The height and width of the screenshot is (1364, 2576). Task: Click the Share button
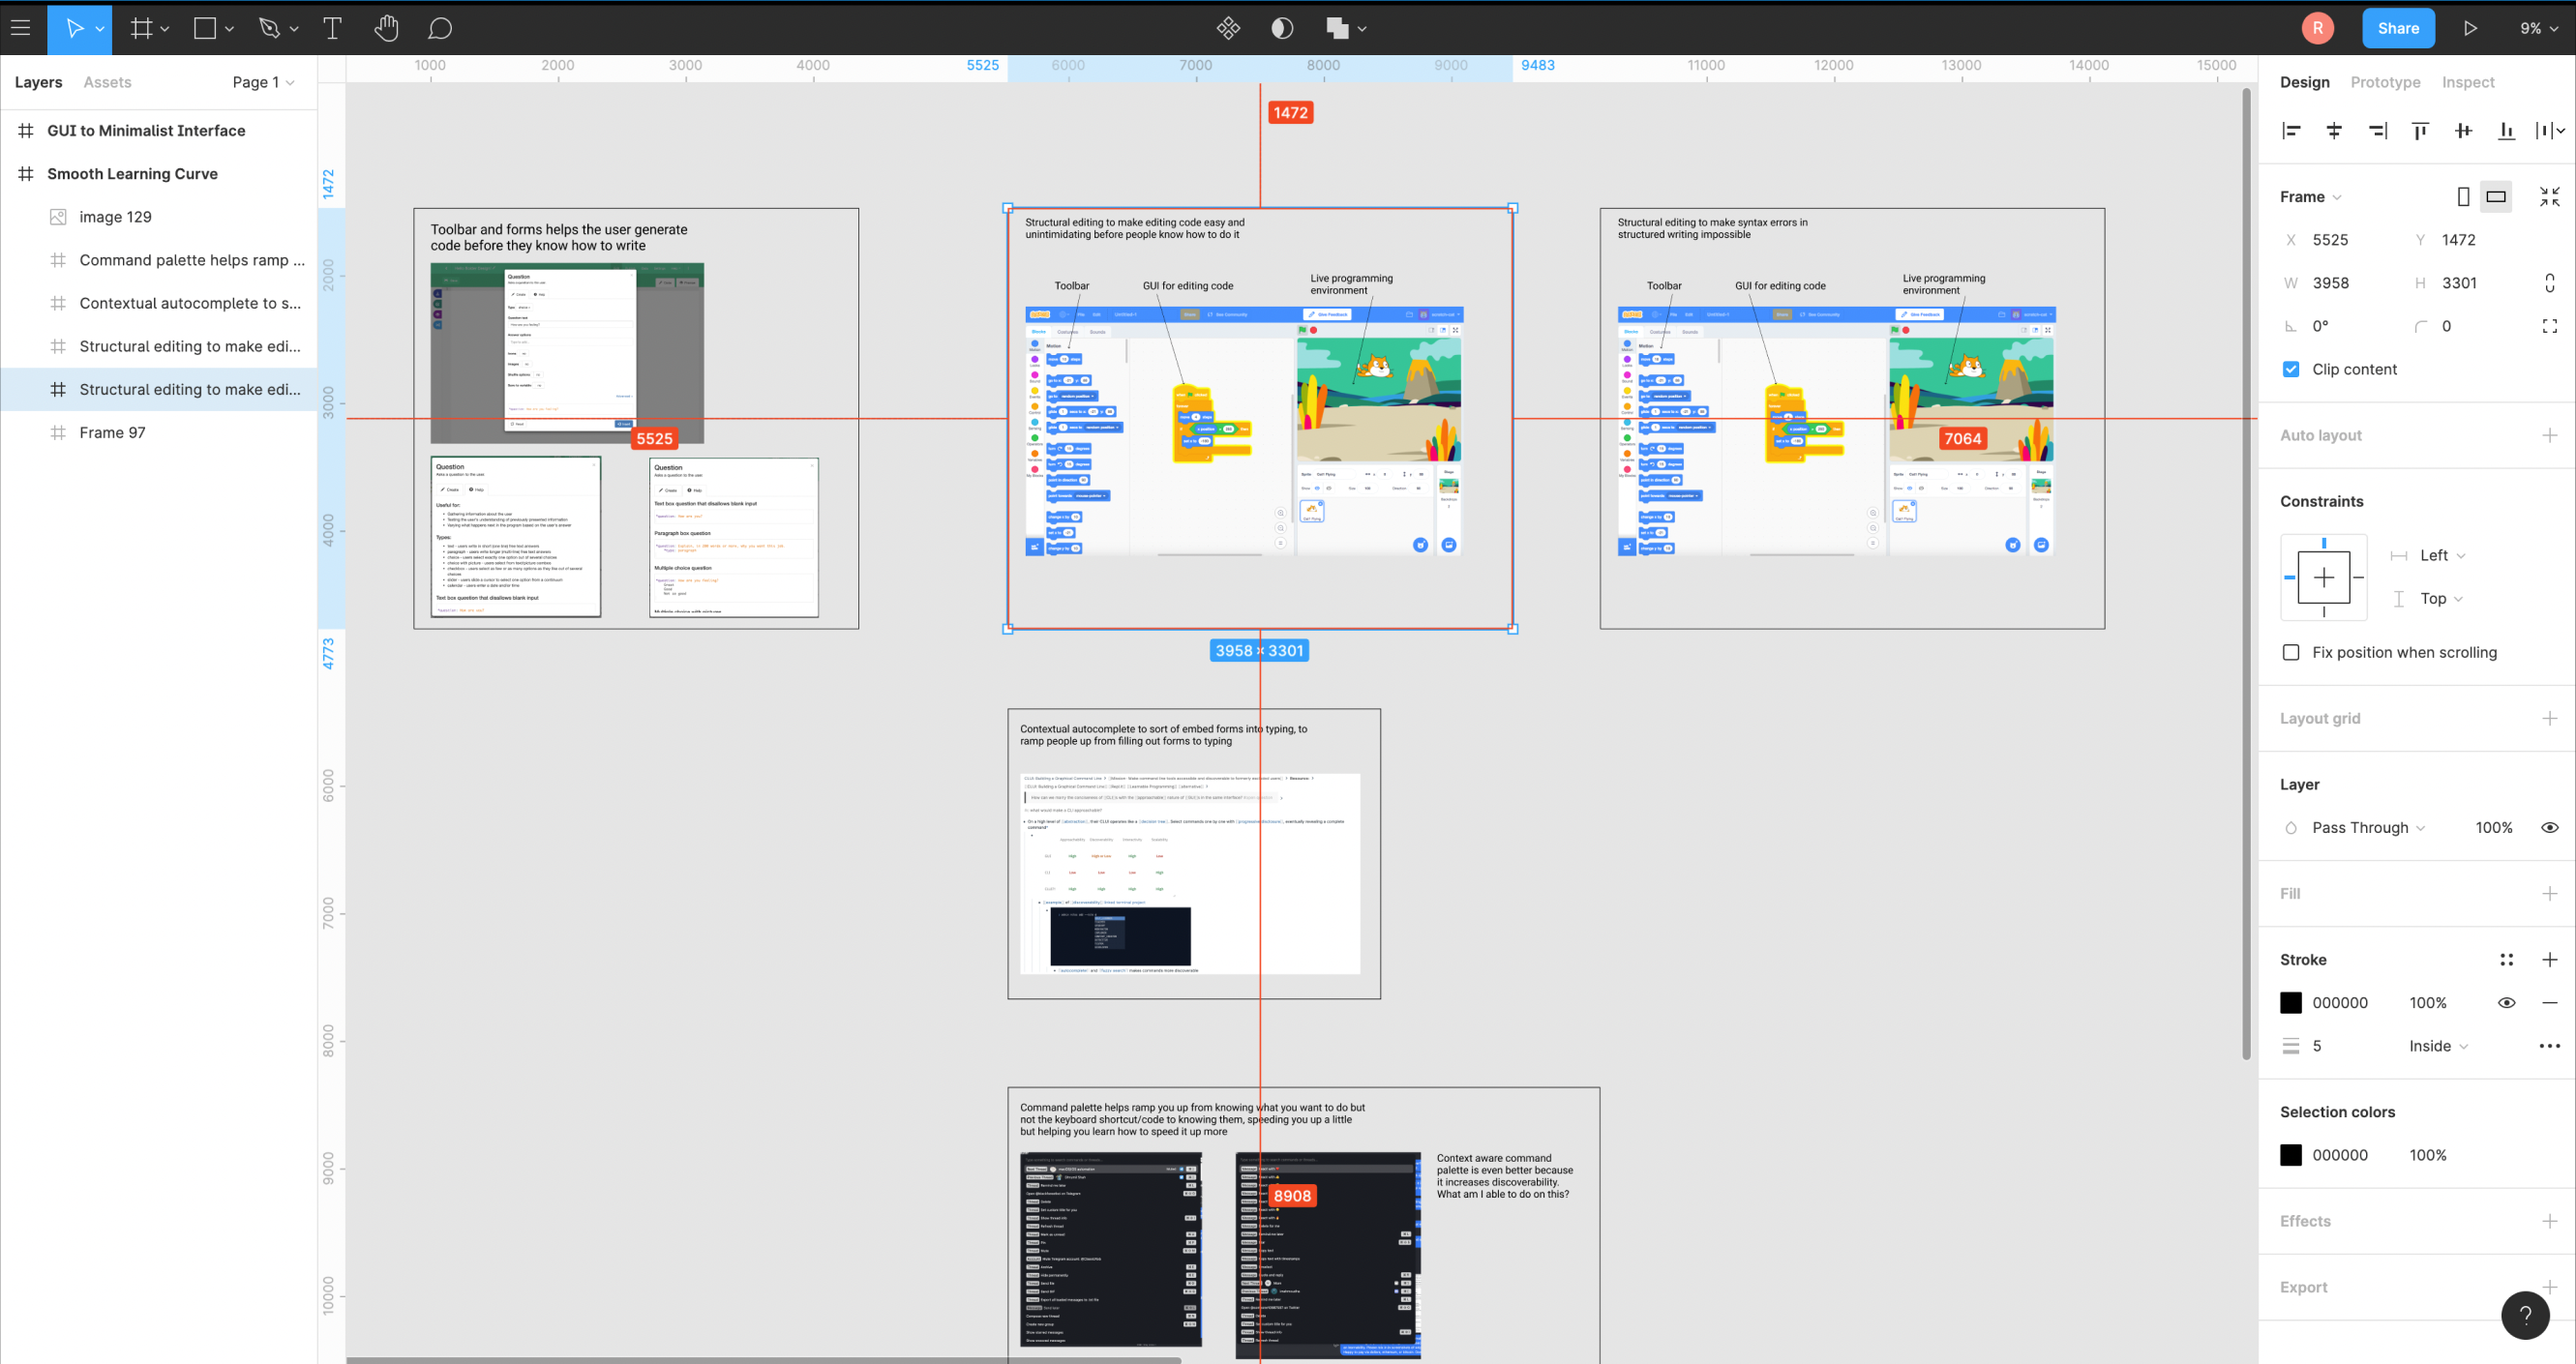[2397, 28]
